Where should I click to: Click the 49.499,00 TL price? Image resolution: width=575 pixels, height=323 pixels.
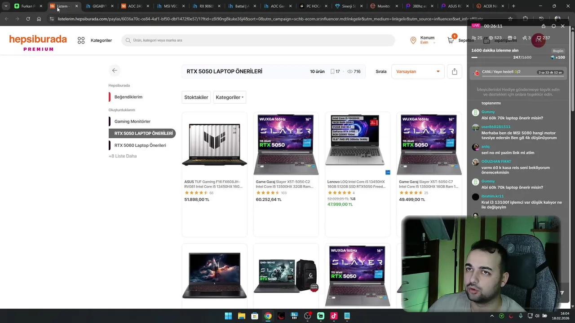pyautogui.click(x=412, y=200)
